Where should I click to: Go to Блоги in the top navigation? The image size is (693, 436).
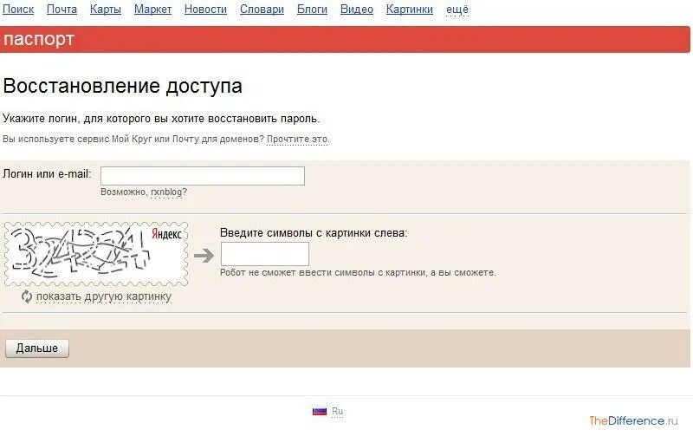[x=312, y=10]
